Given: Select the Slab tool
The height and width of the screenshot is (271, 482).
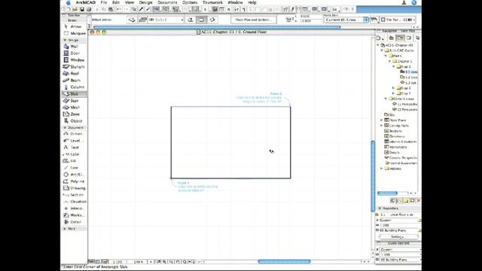Looking at the screenshot, I should click(74, 93).
